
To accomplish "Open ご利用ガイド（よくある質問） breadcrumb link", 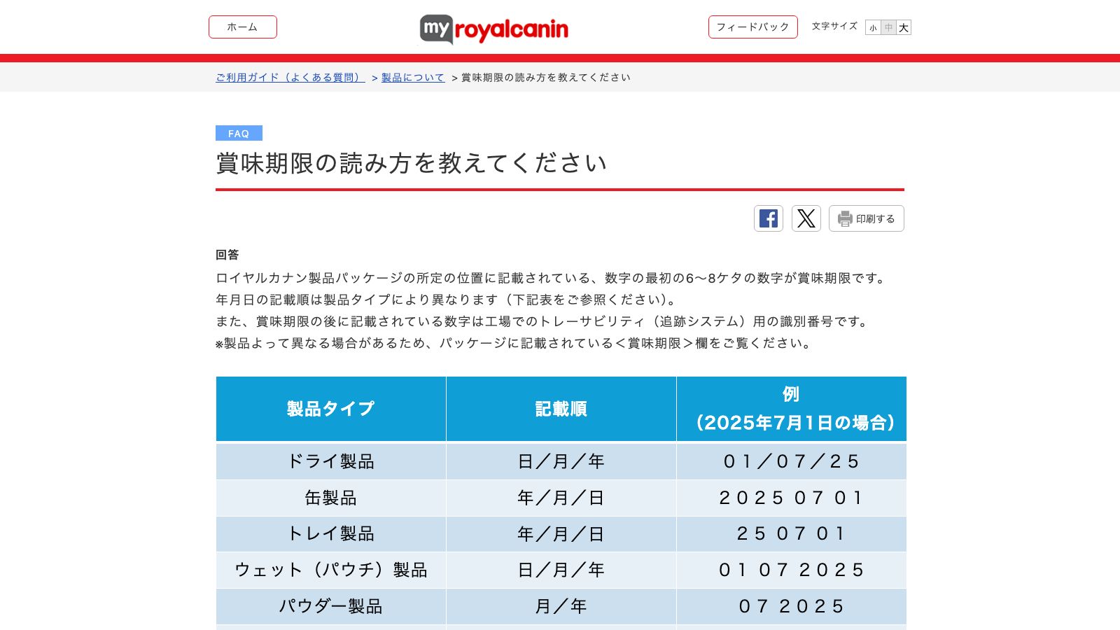I will coord(290,78).
